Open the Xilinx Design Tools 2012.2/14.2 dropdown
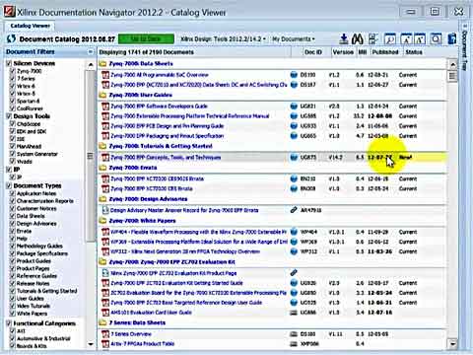The height and width of the screenshot is (355, 473). point(224,39)
